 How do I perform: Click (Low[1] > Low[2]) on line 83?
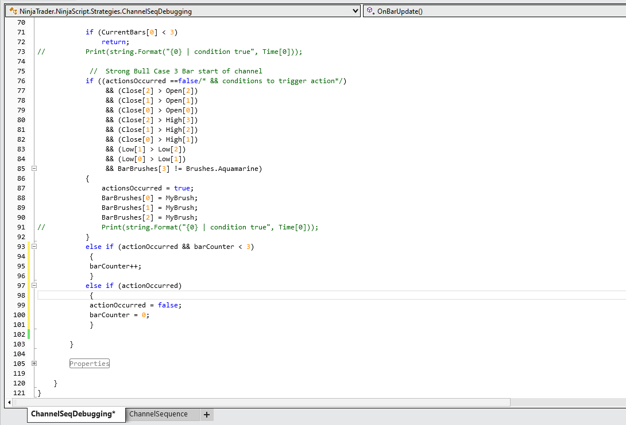[x=152, y=149]
